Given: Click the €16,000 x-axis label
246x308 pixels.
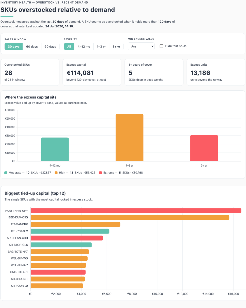Looking at the screenshot, I should 233,294.
